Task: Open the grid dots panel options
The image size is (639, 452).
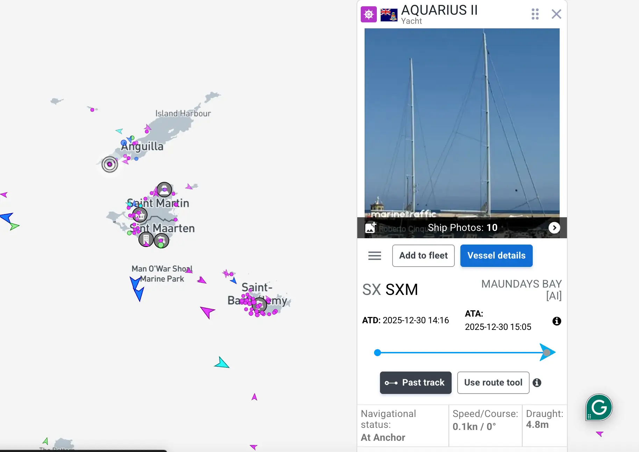Action: [535, 14]
